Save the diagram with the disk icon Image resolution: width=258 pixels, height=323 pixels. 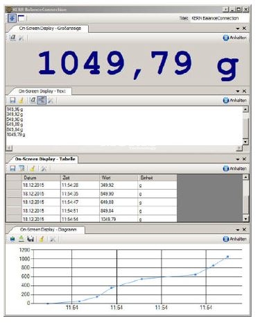(x=31, y=239)
